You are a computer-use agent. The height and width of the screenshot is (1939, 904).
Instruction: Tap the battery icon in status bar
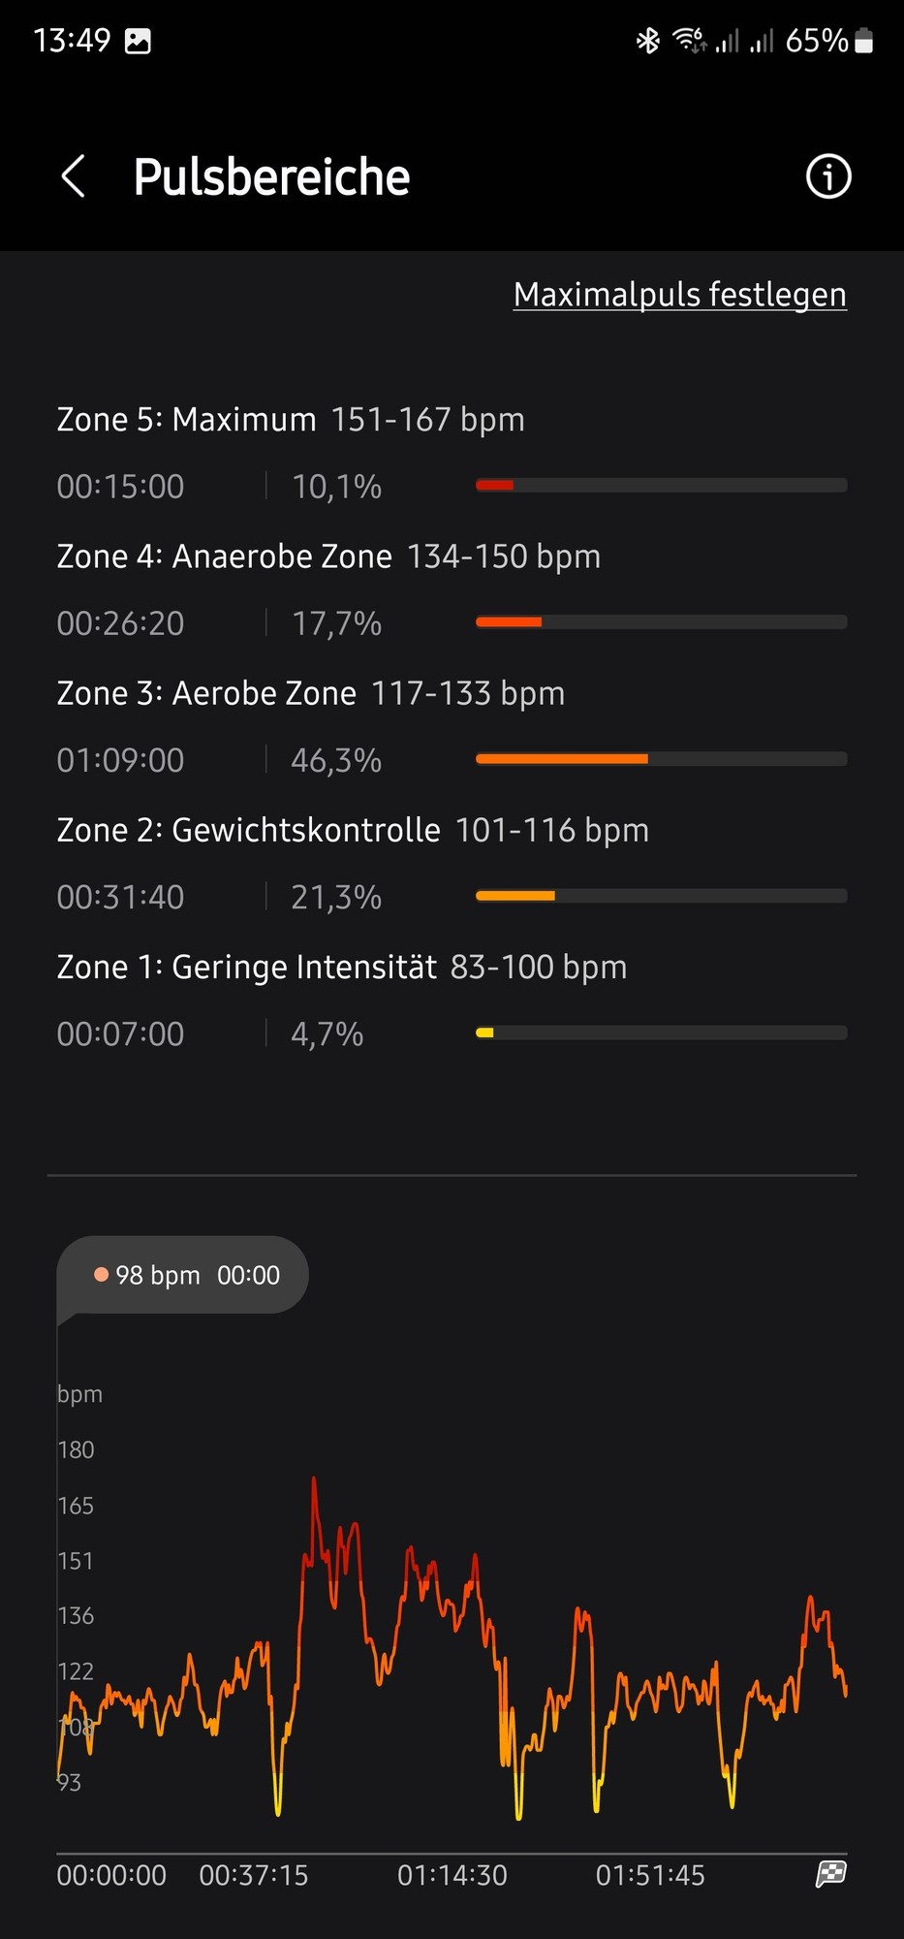(864, 41)
